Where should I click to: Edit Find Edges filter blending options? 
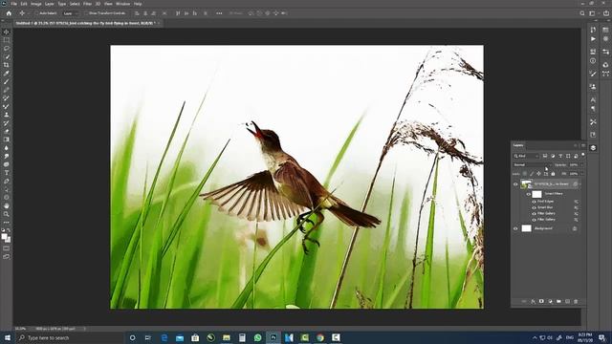pos(576,202)
